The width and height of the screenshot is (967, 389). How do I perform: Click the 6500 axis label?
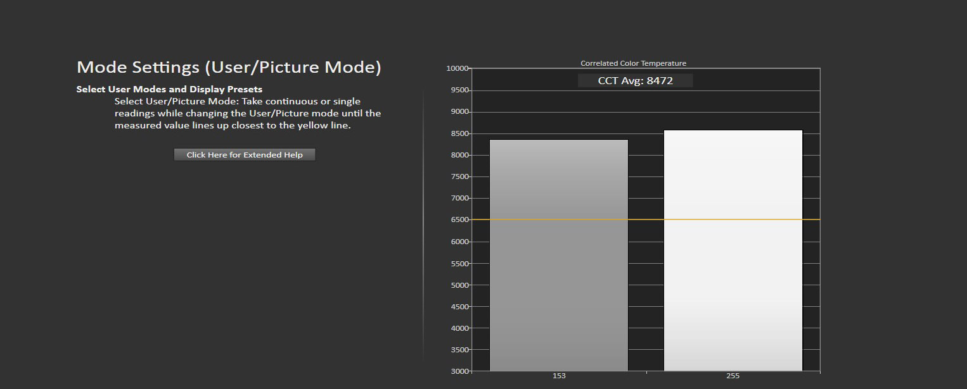coord(459,219)
